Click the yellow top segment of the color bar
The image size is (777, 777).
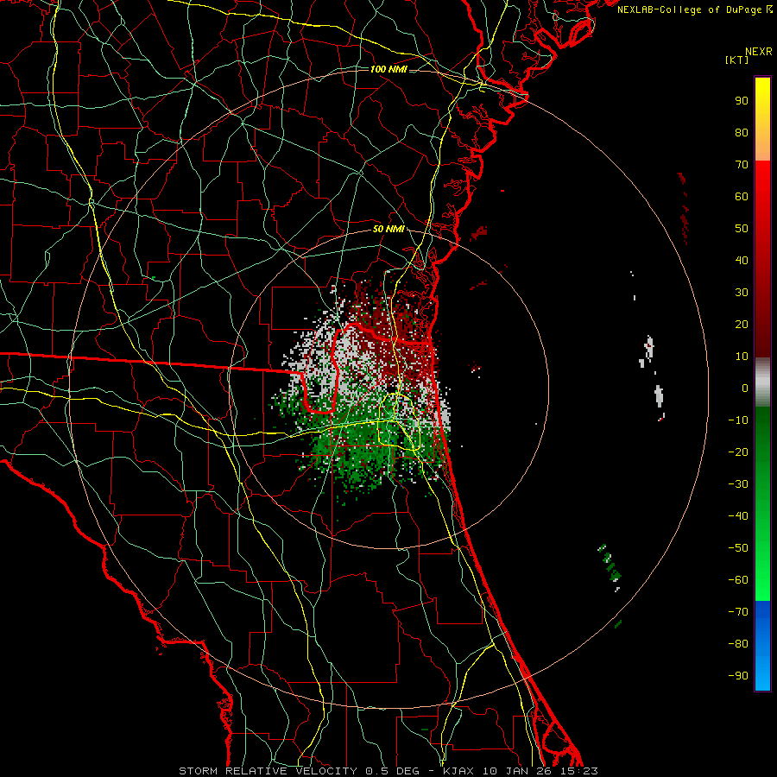[762, 119]
